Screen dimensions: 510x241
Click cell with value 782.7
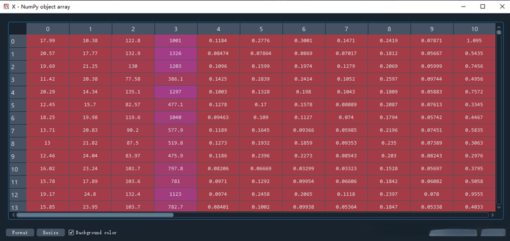point(176,206)
